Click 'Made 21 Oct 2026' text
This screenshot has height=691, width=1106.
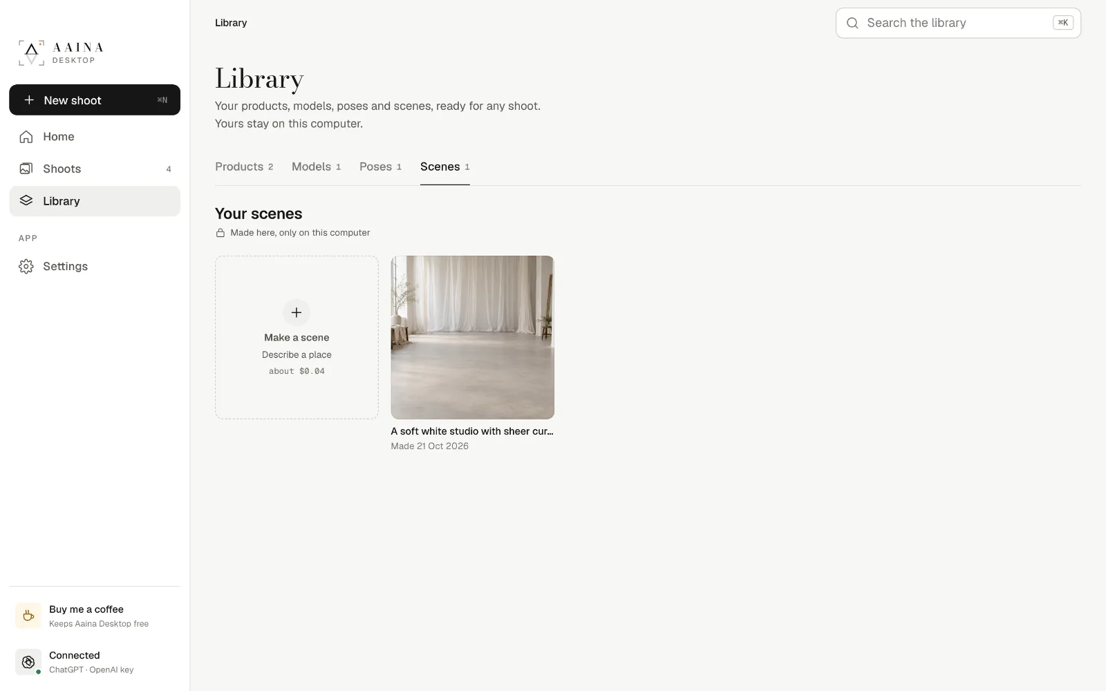[x=429, y=446]
